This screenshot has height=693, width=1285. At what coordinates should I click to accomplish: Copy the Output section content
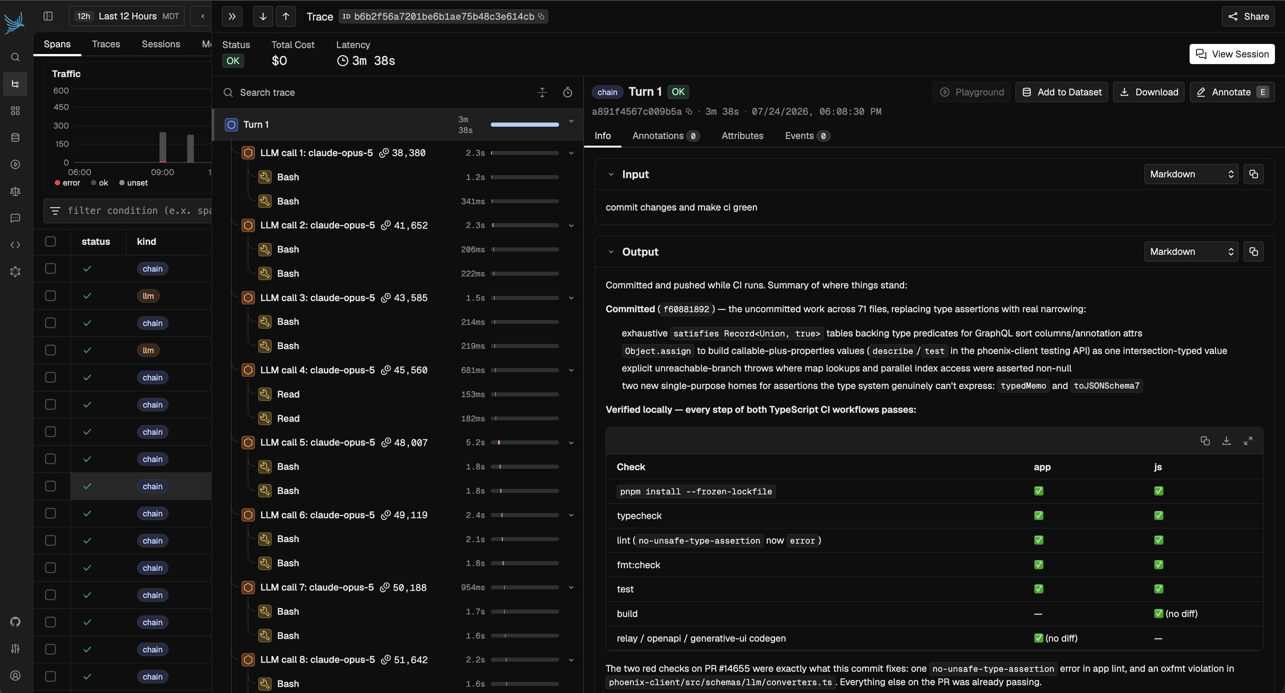1254,252
